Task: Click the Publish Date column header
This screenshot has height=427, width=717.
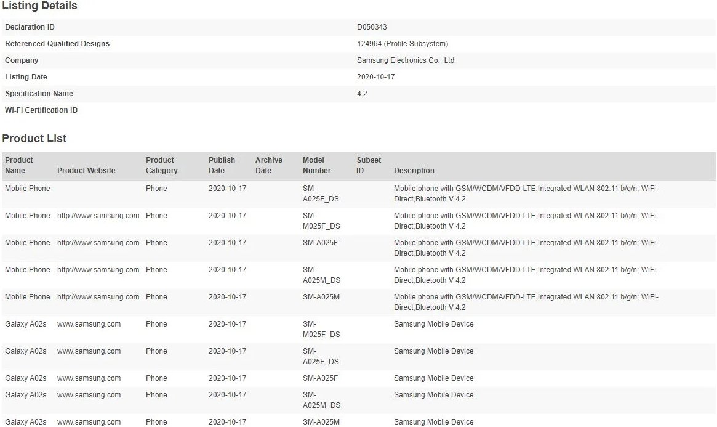Action: tap(222, 165)
